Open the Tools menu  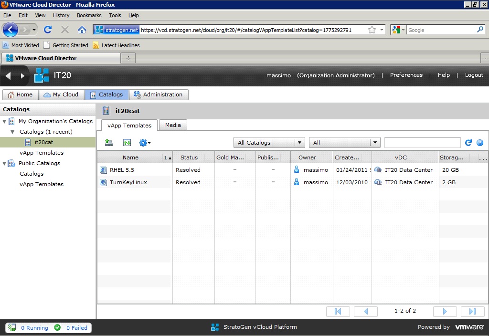tap(115, 15)
